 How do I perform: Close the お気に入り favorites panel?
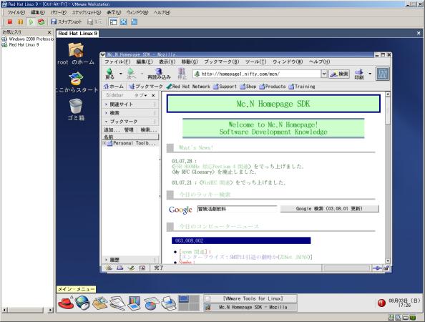point(49,32)
